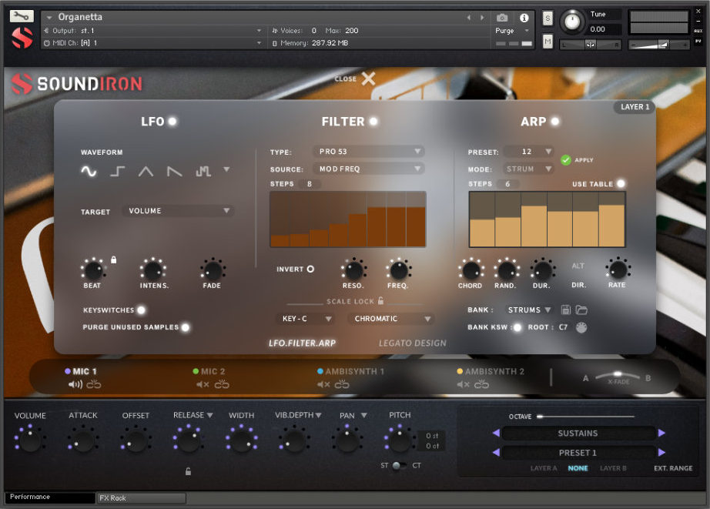Click the SUSTAINS articulation selector
The width and height of the screenshot is (710, 509).
point(578,434)
